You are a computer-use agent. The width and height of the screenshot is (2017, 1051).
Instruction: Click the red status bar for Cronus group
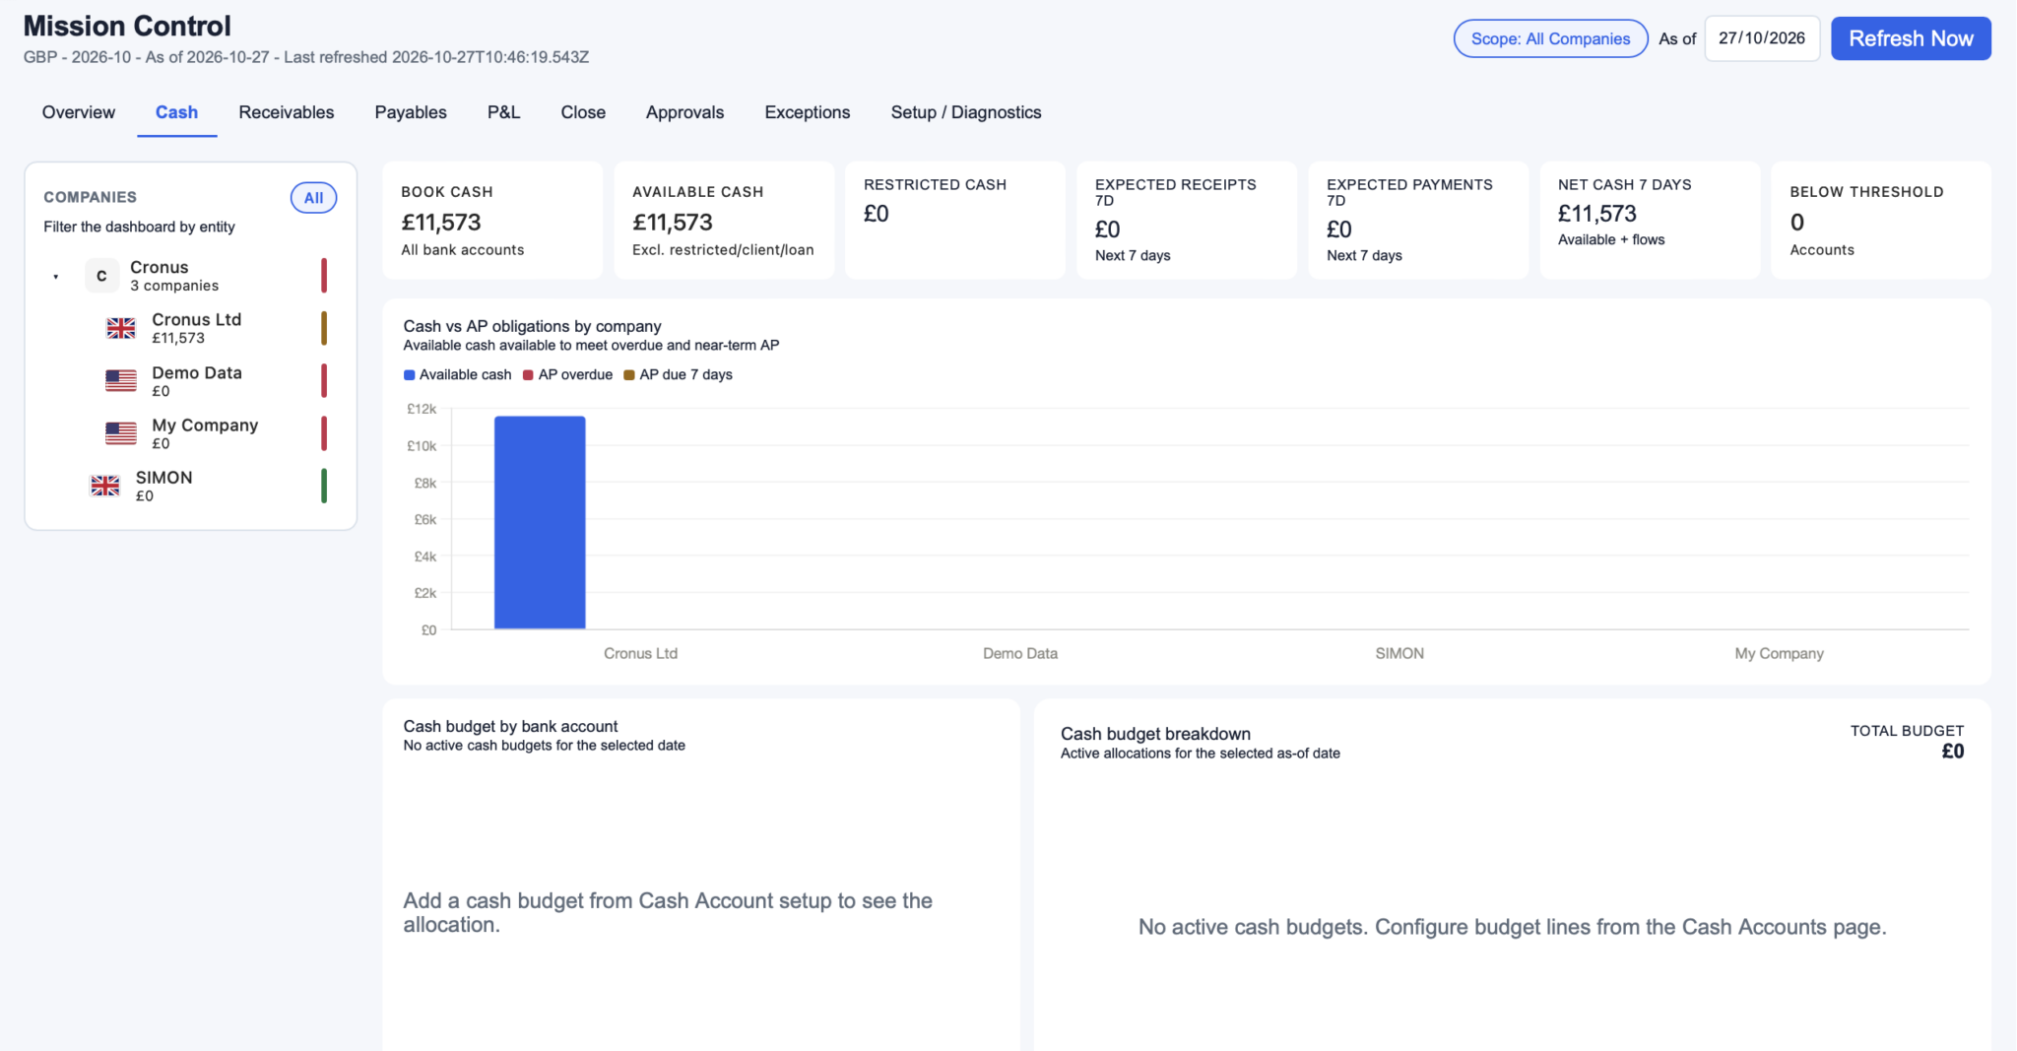click(x=324, y=276)
